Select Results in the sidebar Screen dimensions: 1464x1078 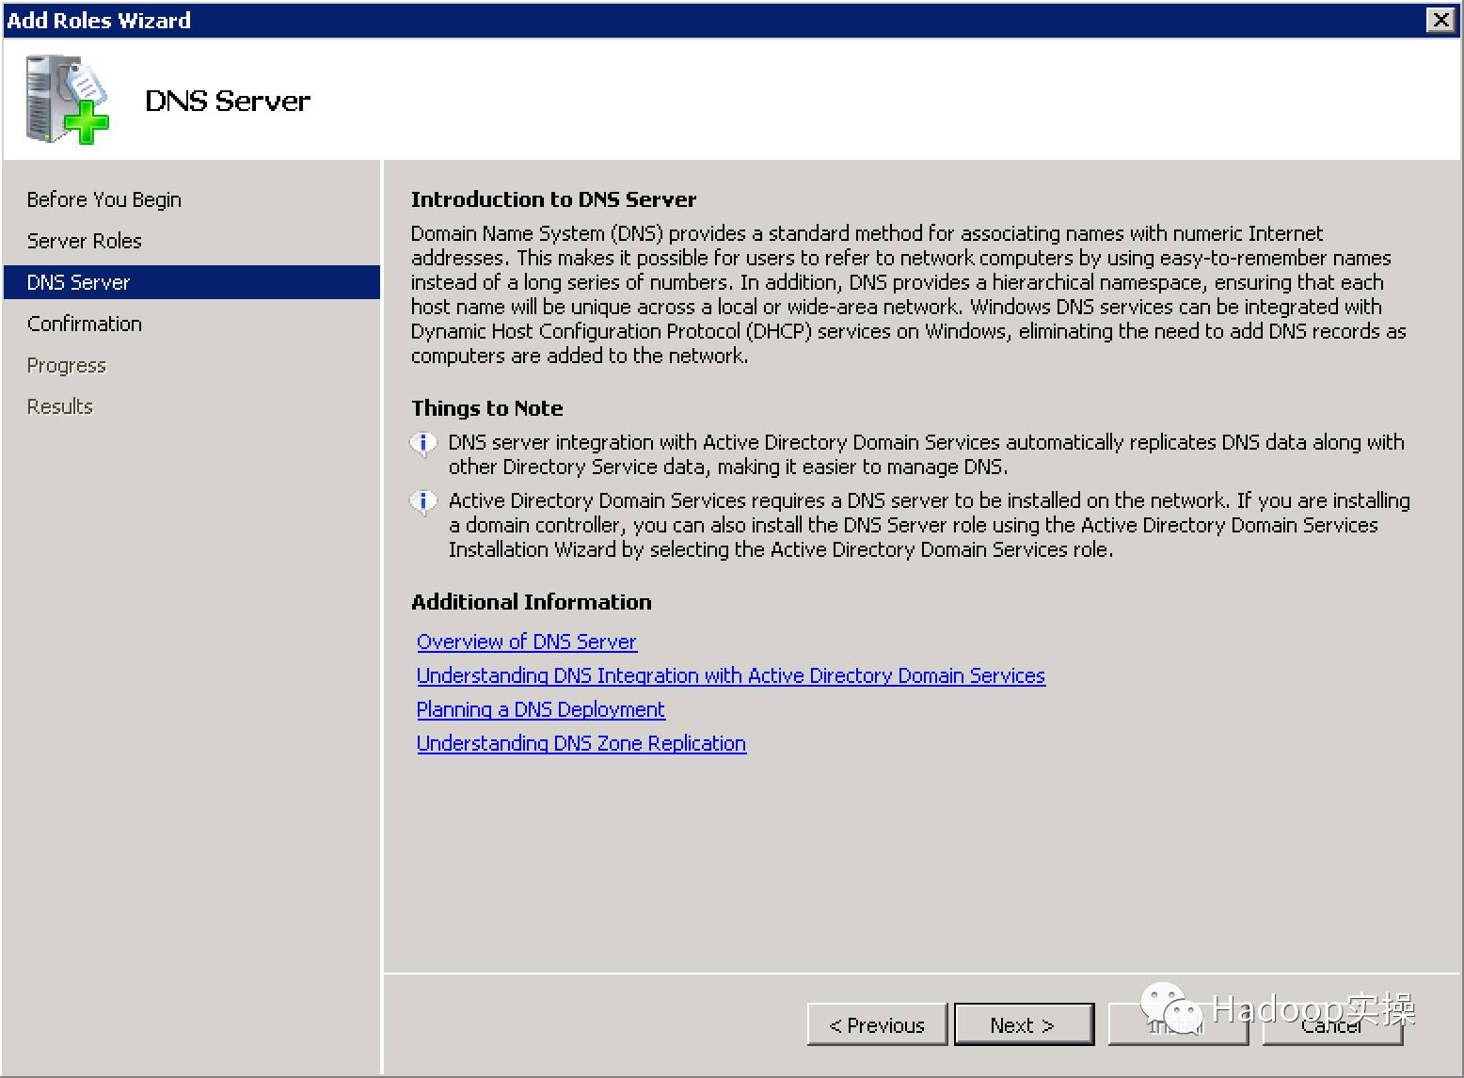coord(59,405)
